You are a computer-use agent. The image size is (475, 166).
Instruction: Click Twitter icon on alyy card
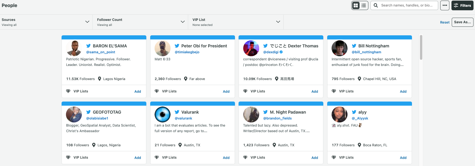coord(354,112)
